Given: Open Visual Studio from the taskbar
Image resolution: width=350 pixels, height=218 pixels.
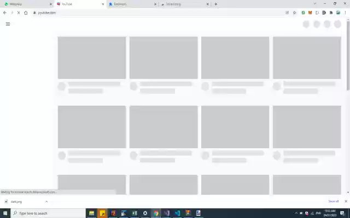Looking at the screenshot, I should (167, 213).
